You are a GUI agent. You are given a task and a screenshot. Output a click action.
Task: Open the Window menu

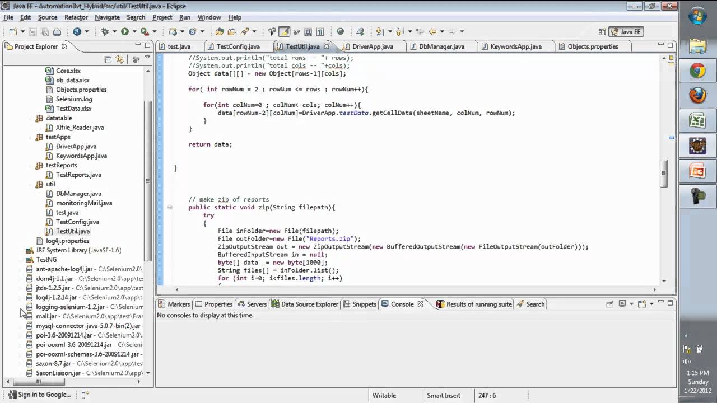[209, 17]
